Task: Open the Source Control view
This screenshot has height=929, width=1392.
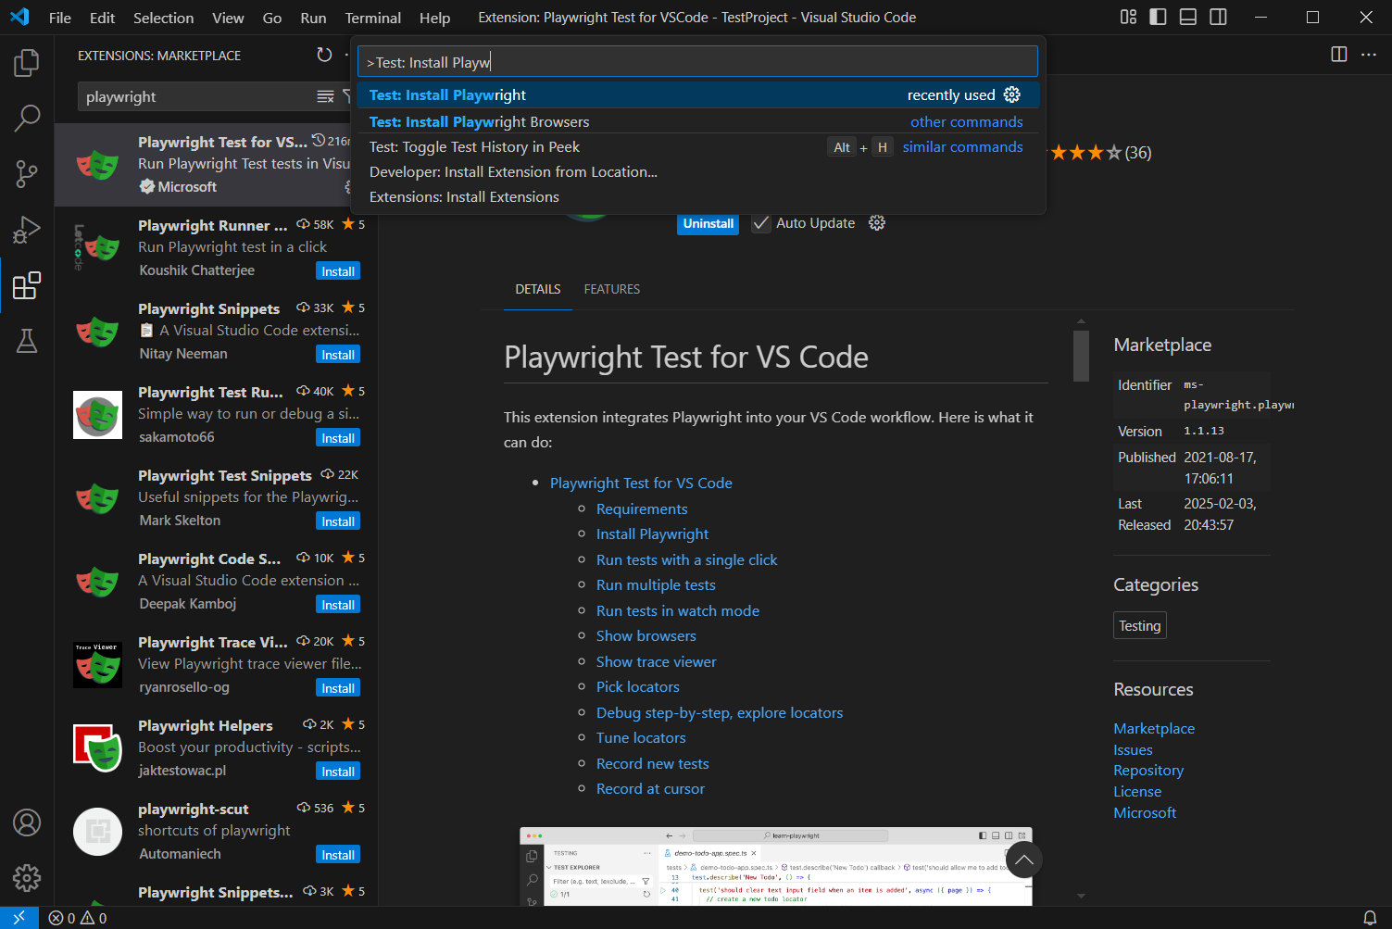Action: 27,173
